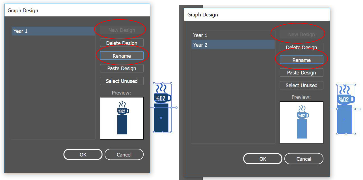
Task: Click the light blue design preview thumbnail
Action: point(302,123)
